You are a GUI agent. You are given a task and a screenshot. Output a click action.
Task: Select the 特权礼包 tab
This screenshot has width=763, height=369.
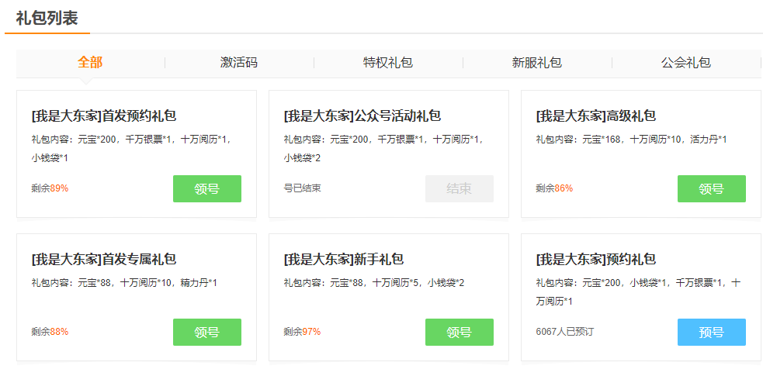point(388,63)
